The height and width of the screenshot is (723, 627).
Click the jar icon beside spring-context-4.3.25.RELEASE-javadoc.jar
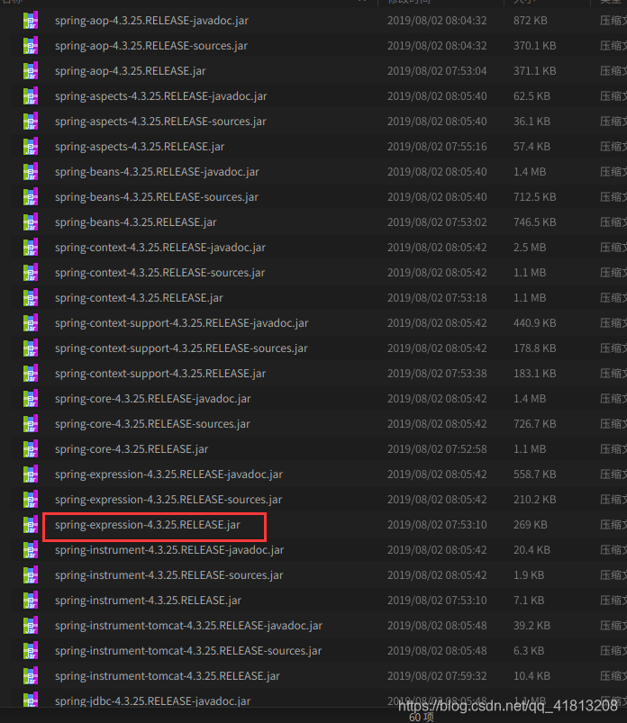point(31,248)
